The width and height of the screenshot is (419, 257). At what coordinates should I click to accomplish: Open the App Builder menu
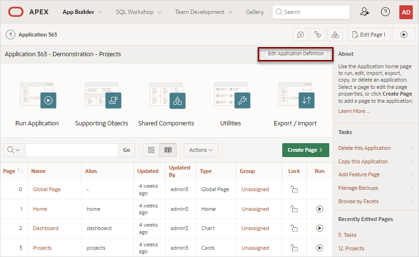[82, 12]
